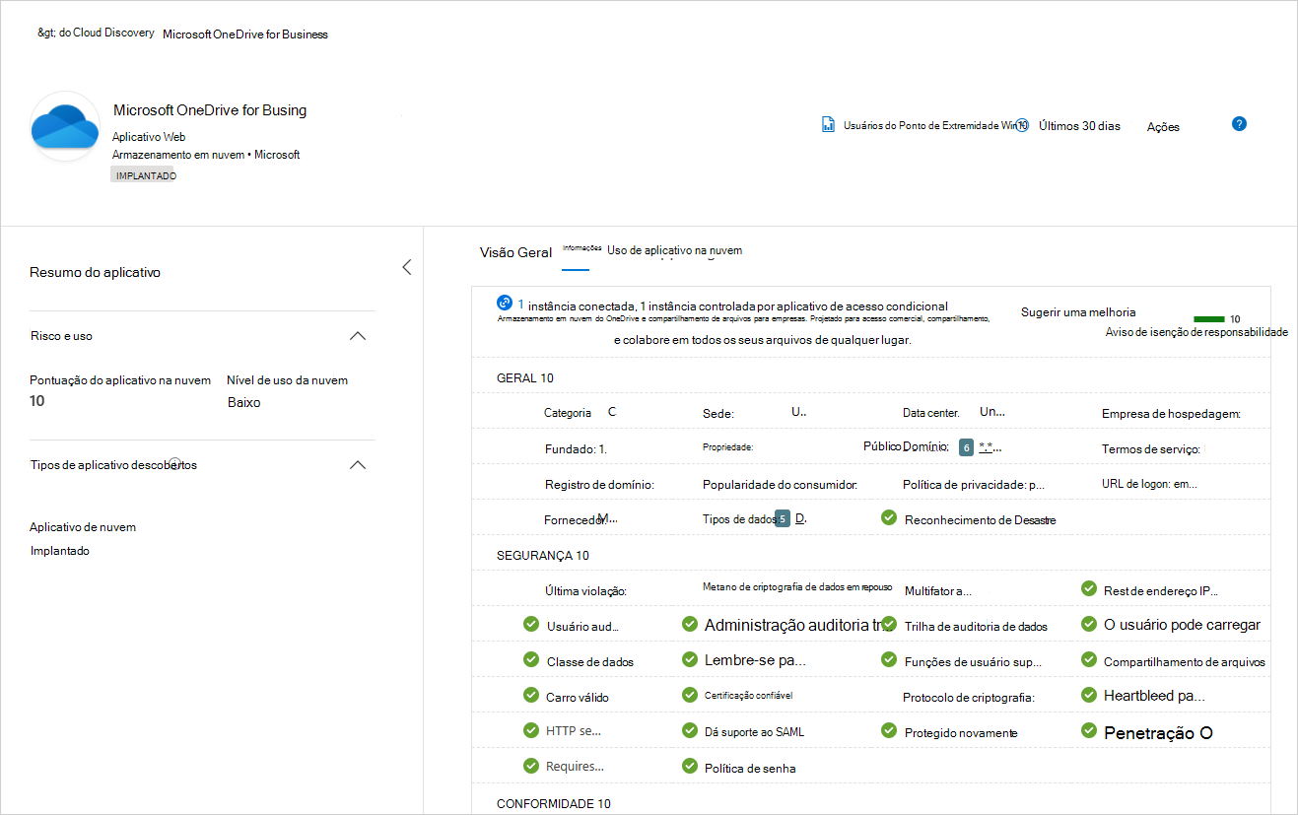
Task: Collapse the Risco e uso section
Action: pos(359,336)
